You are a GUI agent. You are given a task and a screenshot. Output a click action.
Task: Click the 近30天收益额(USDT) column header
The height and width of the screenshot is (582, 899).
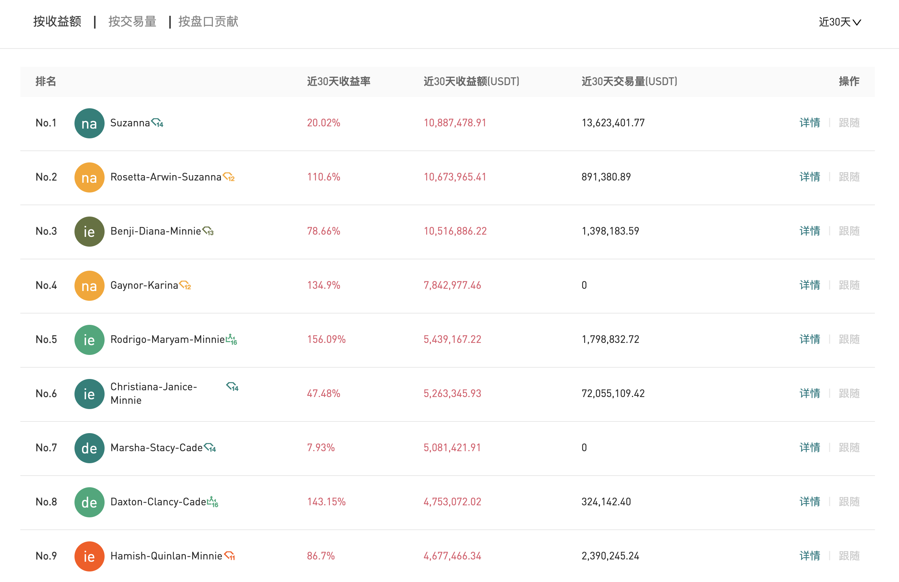[x=471, y=81]
